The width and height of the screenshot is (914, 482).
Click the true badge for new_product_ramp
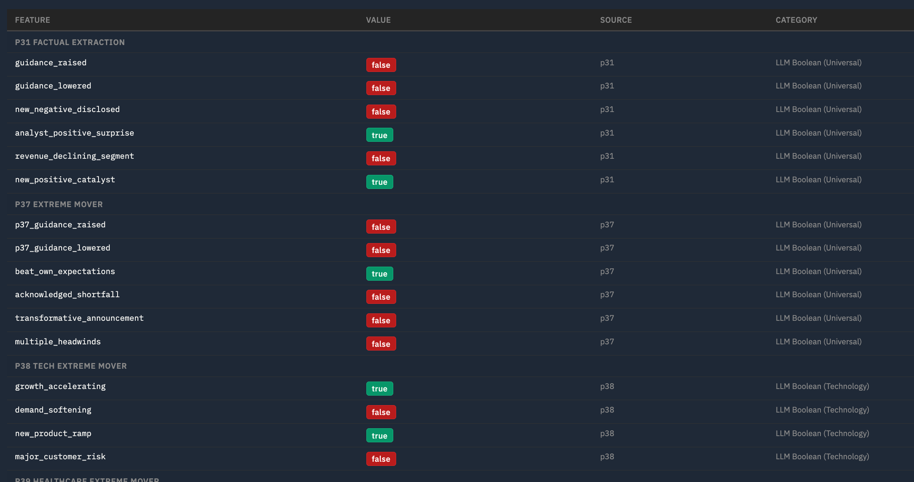click(379, 436)
